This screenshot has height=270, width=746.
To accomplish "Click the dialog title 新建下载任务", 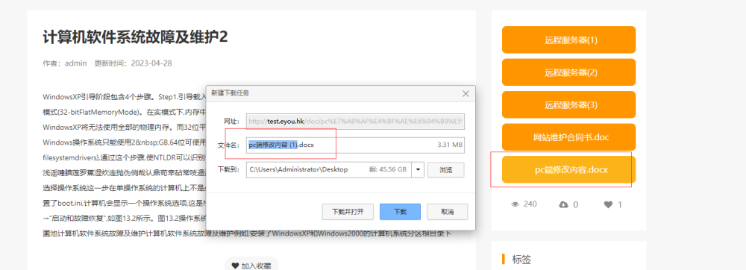I will coord(231,93).
